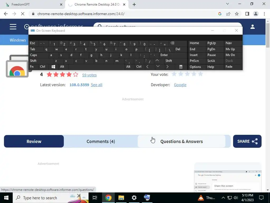This screenshot has height=203, width=270.
Task: Toggle the Fn key on On-Screen Keyboard
Action: (33, 67)
